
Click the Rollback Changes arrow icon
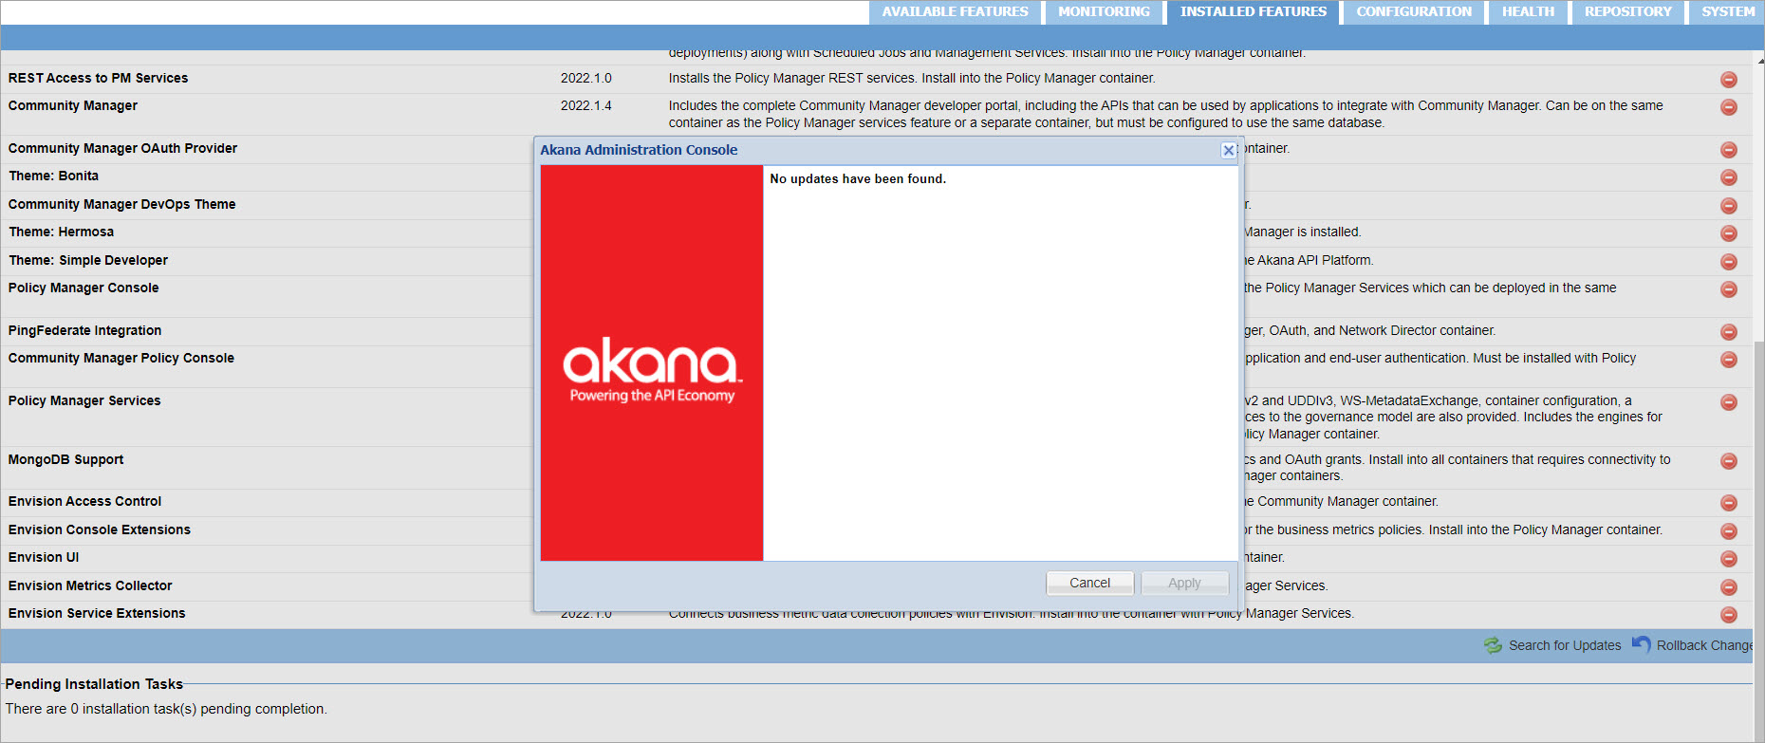[1641, 644]
